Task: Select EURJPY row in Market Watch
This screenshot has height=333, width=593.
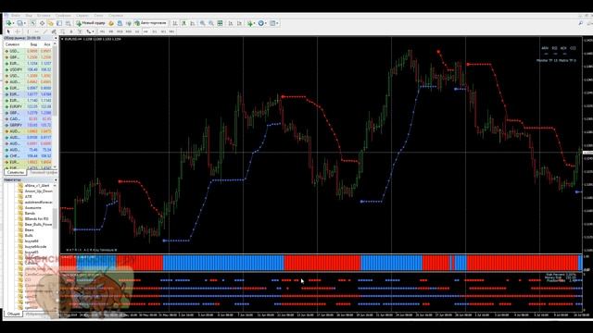Action: coord(29,106)
